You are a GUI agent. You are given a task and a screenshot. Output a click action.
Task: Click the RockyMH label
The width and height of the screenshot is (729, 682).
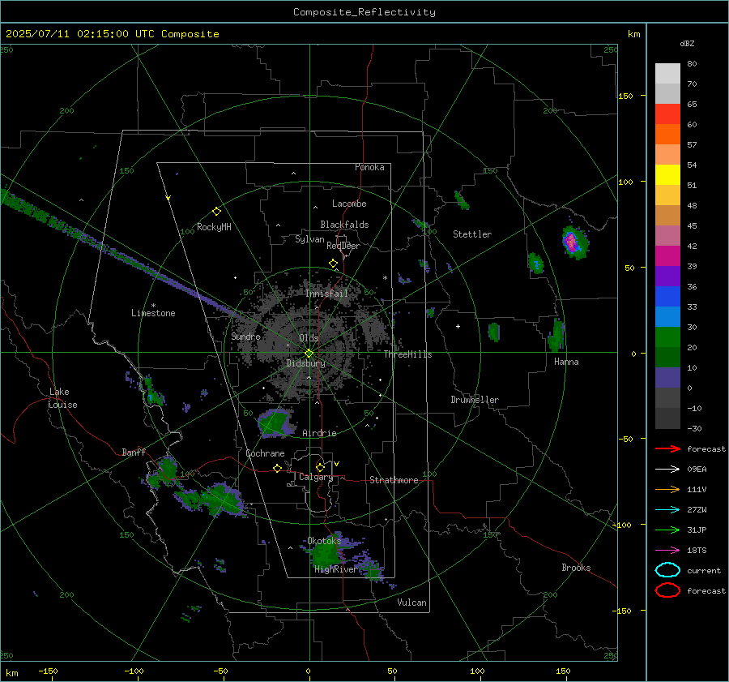(214, 227)
